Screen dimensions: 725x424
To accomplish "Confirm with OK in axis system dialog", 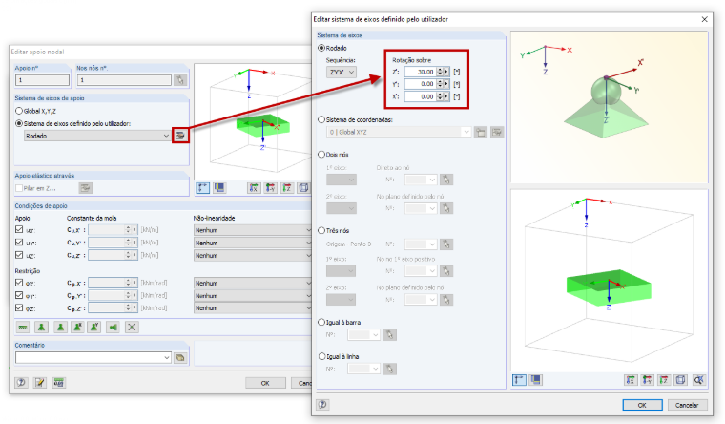I will point(642,405).
